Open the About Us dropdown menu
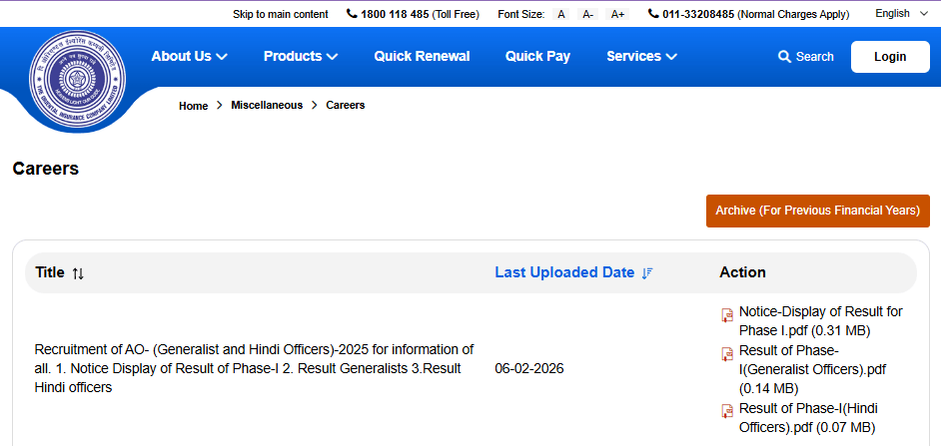The width and height of the screenshot is (941, 446). (189, 56)
